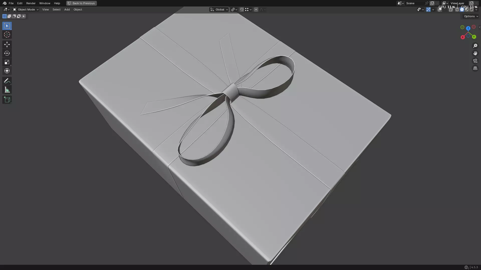Viewport: 481px width, 270px height.
Task: Click the Scene name field
Action: (415, 3)
